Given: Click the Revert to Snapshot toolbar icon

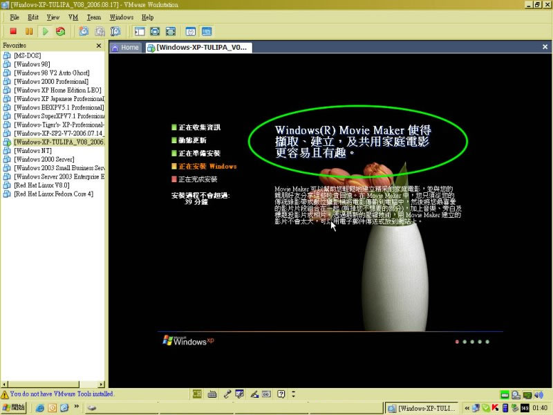Looking at the screenshot, I should (x=100, y=31).
